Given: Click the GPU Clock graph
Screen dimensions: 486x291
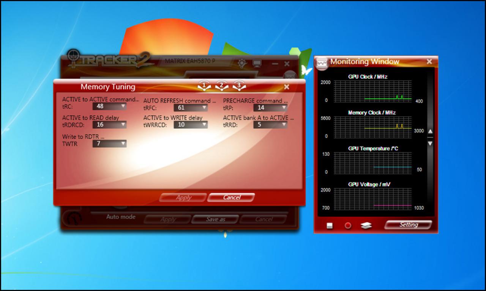Looking at the screenshot, I should point(373,91).
